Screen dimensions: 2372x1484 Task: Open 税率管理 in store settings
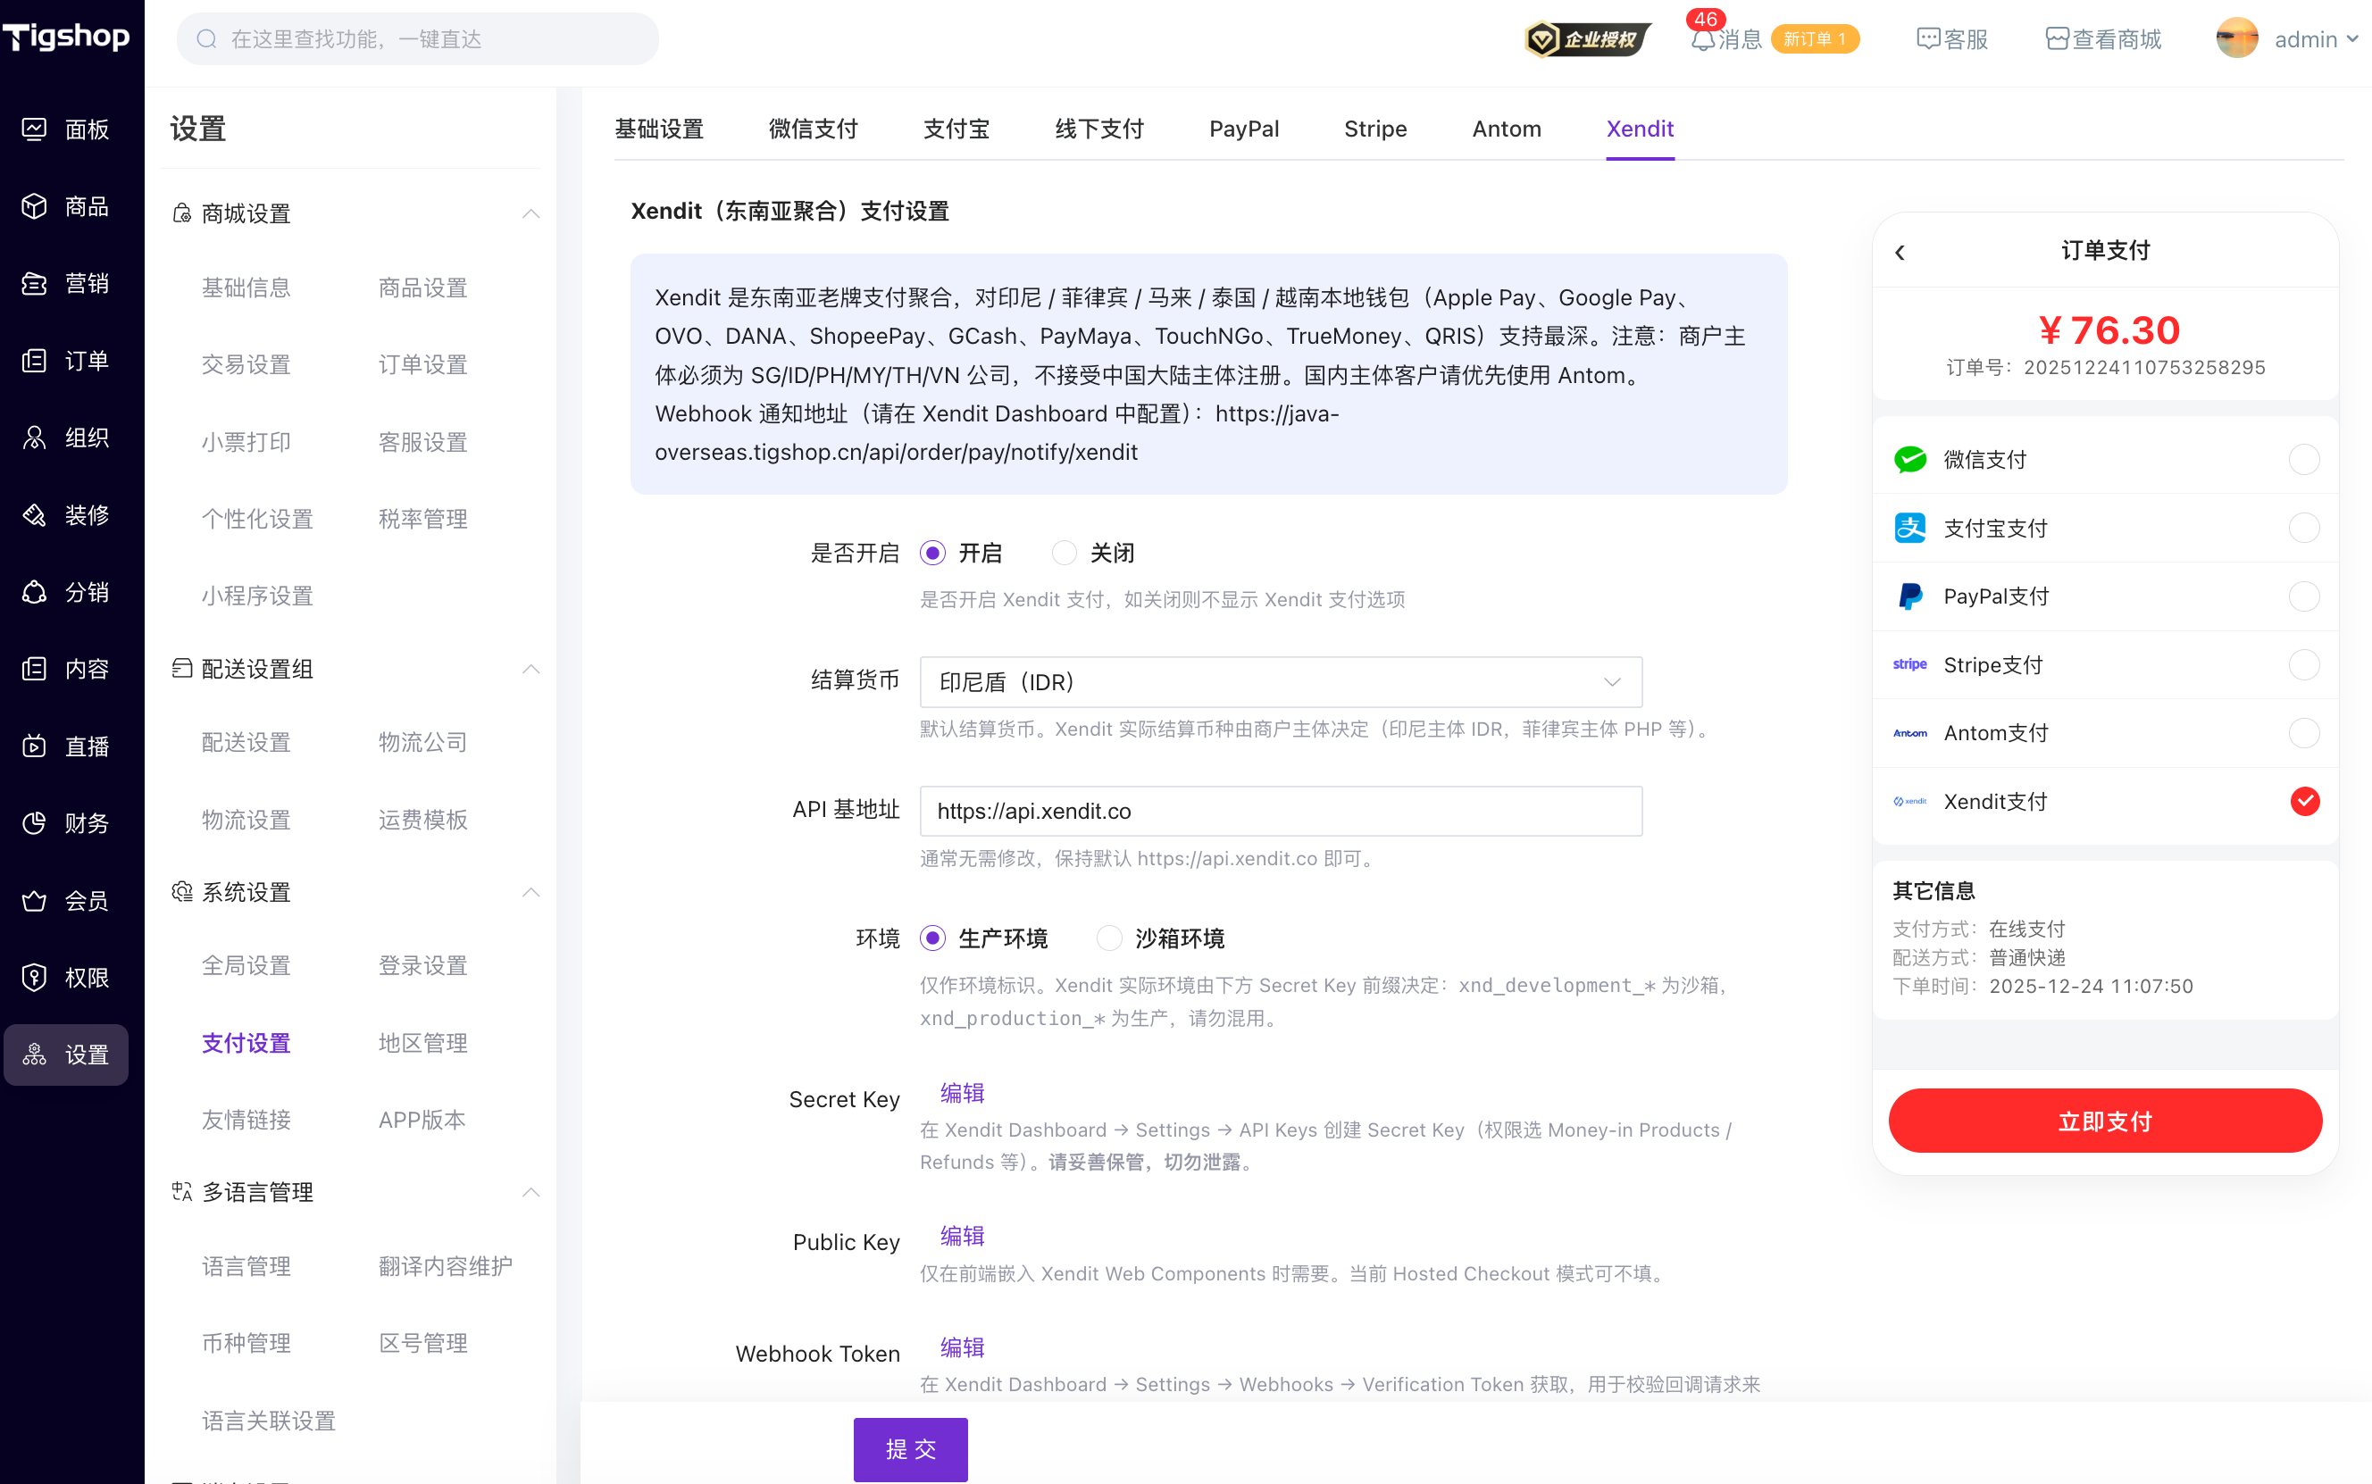[423, 519]
